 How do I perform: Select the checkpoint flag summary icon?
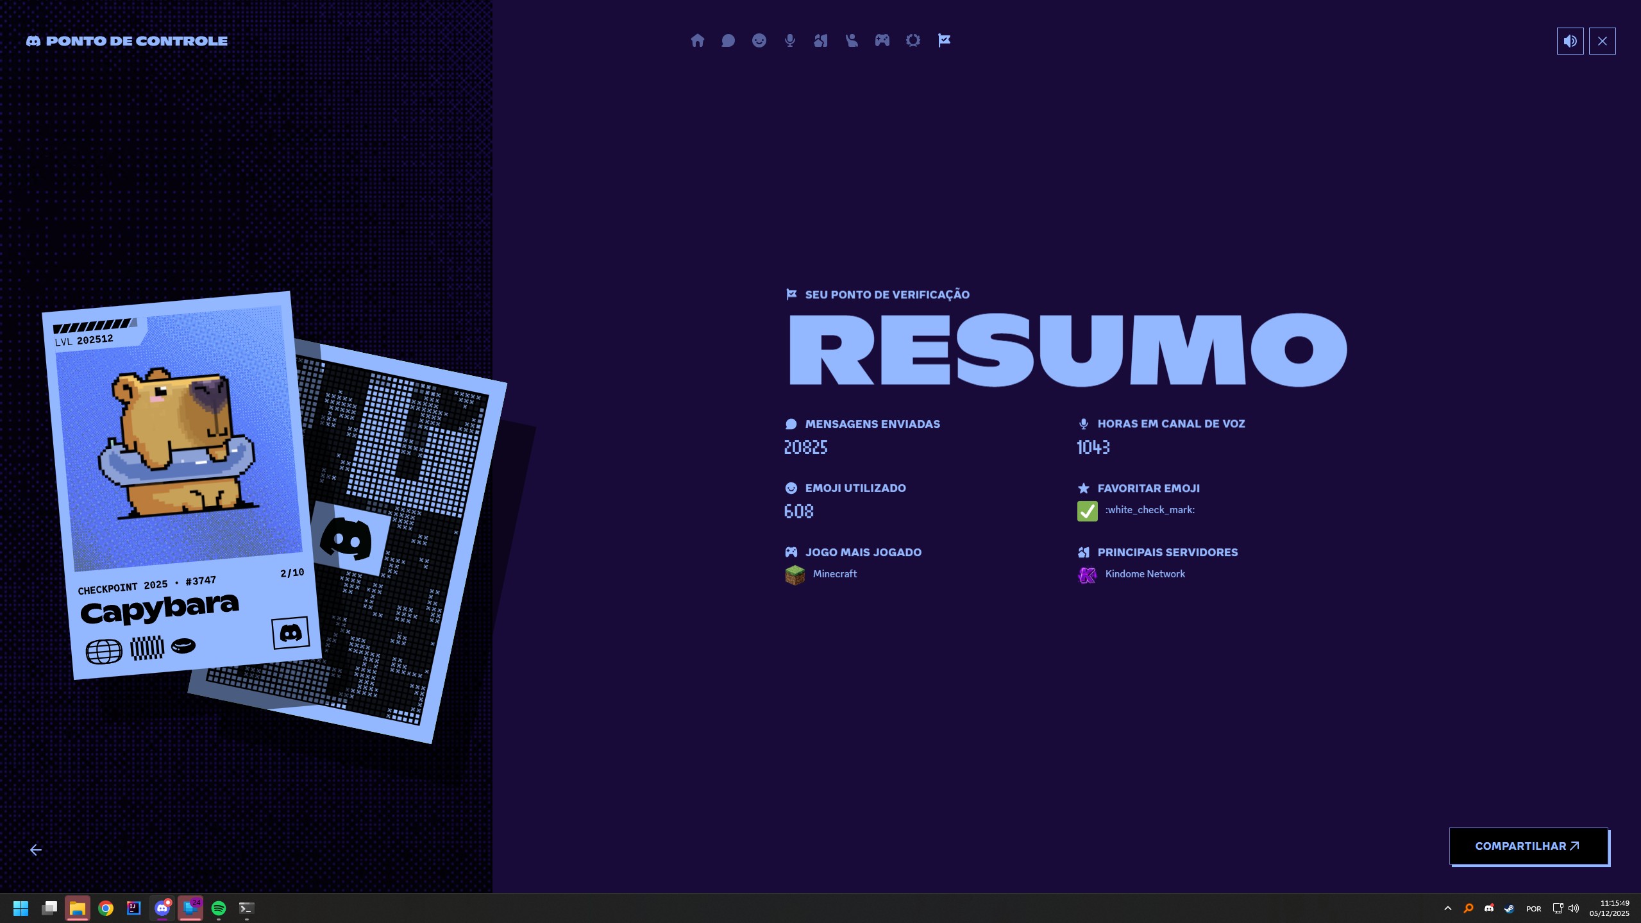[x=943, y=40]
